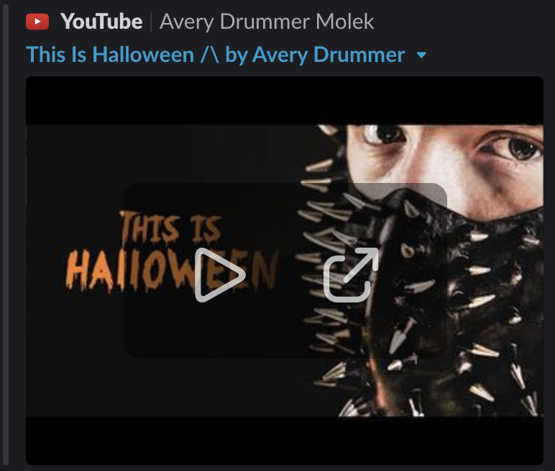Click the word Molek in author name

[345, 22]
